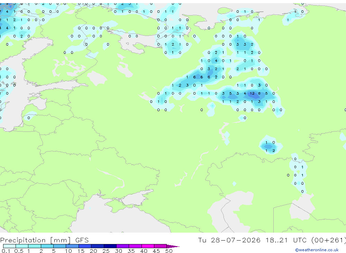Screen dimensions: 346x253
Task: Select the 30–35 mm purple legend segment
Action: coord(122,246)
